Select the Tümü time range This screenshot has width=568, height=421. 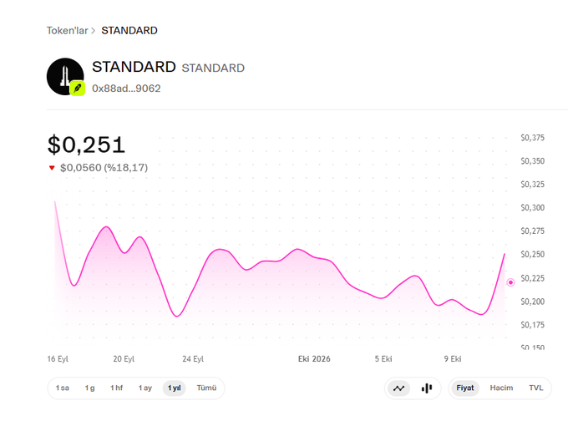coord(206,388)
